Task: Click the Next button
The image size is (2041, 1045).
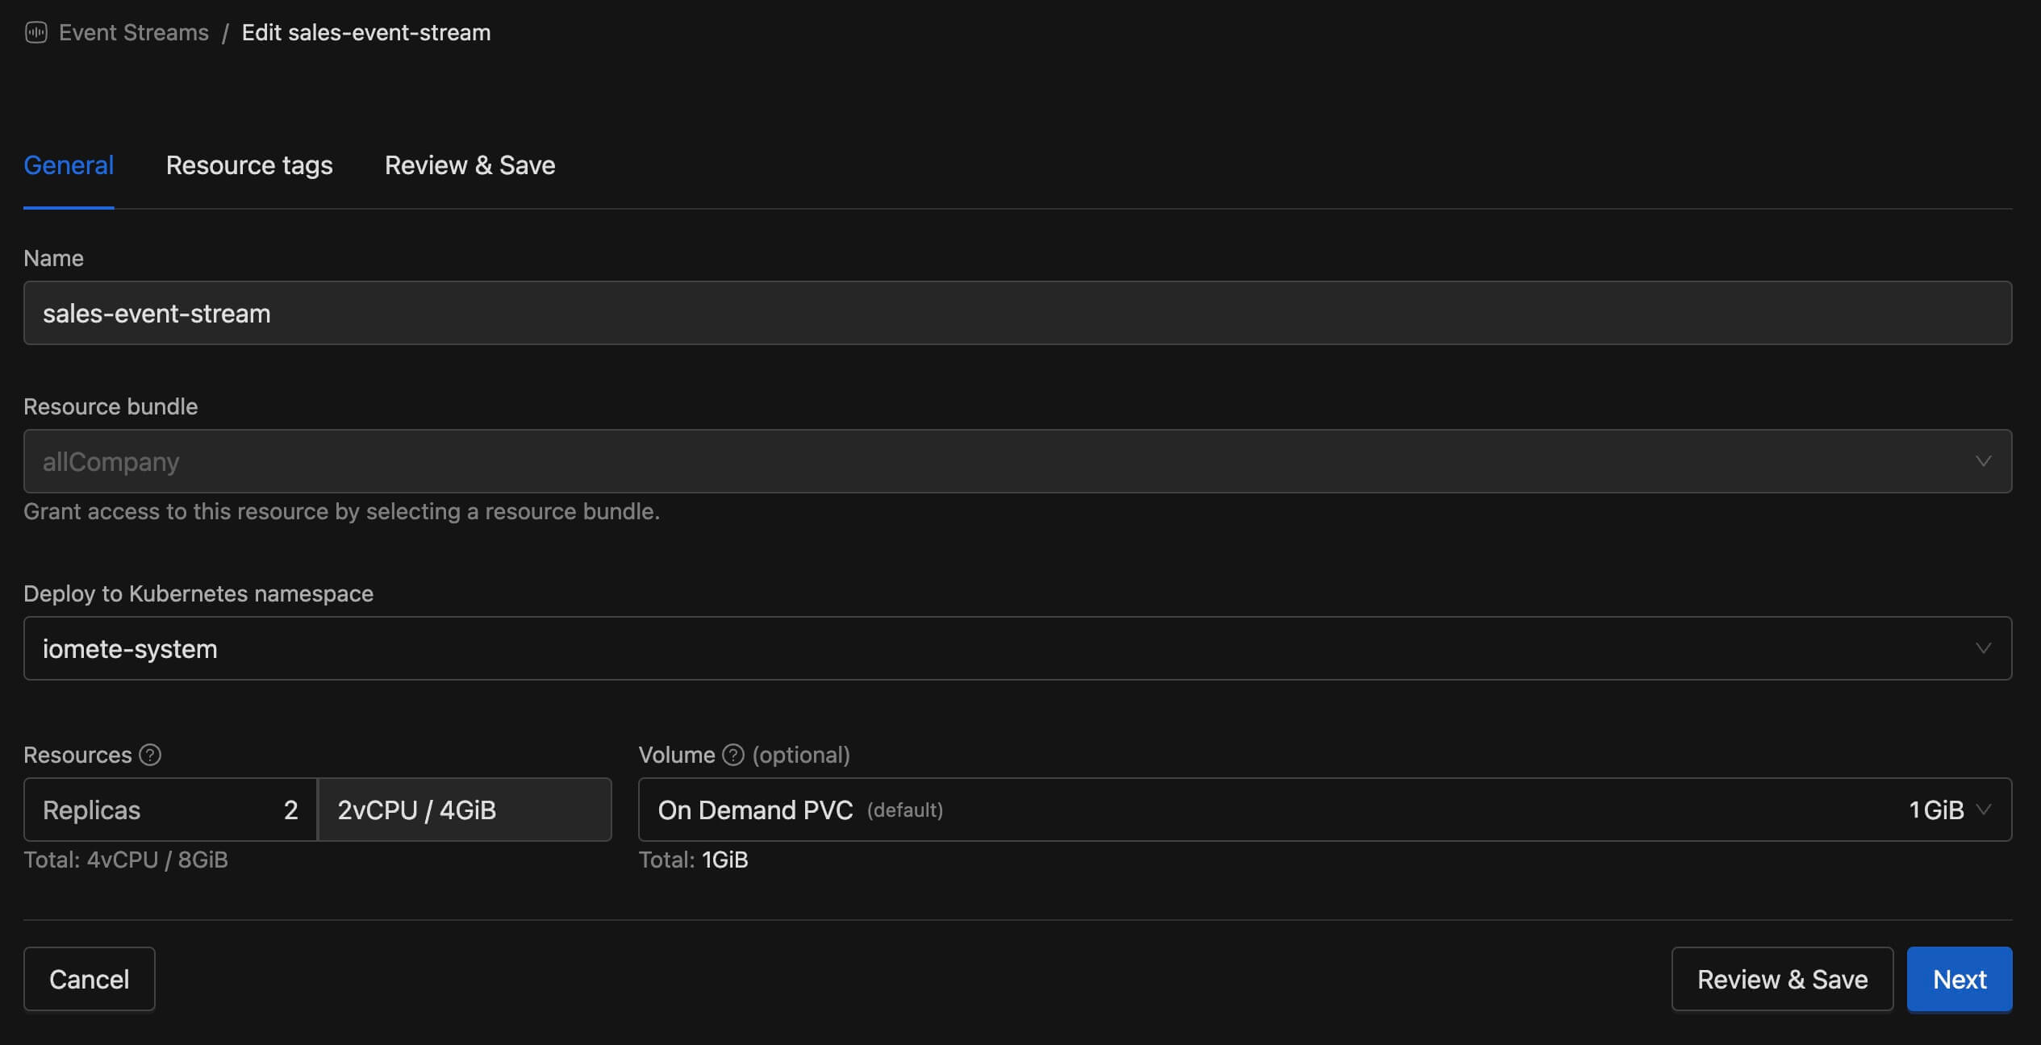Action: pos(1959,979)
